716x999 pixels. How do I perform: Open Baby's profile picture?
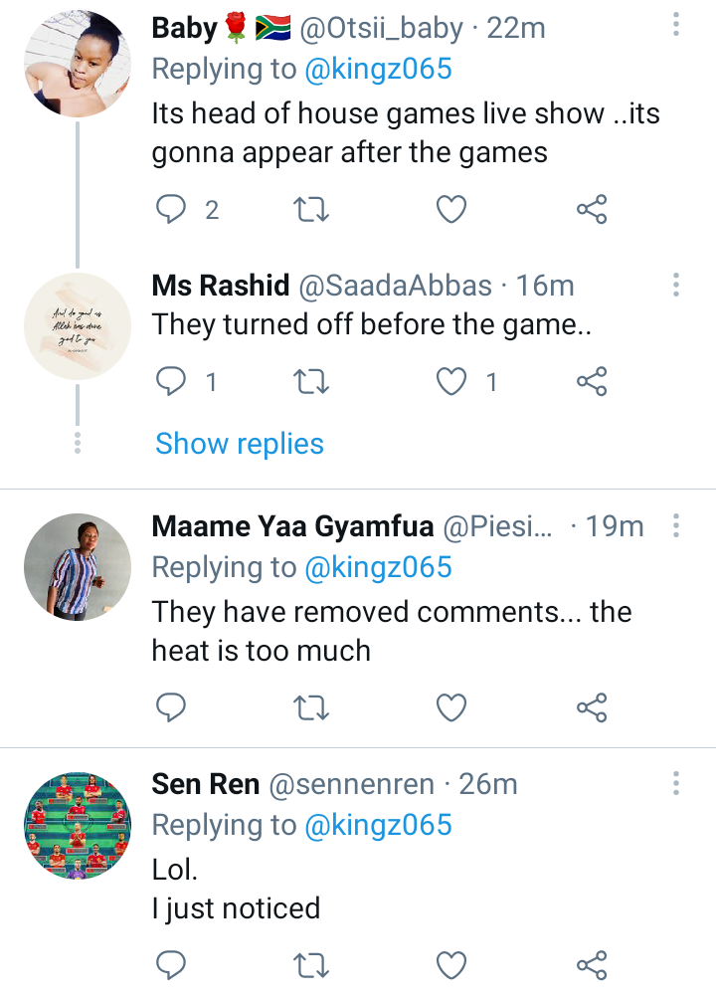coord(78,65)
